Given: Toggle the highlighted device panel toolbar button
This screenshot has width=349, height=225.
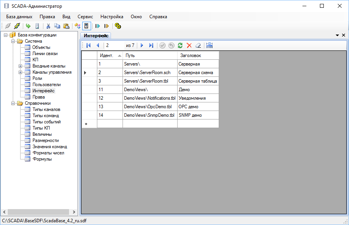Looking at the screenshot, I should click(86, 26).
